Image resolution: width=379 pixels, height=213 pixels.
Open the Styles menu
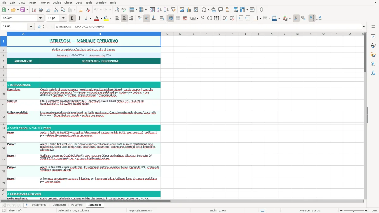coord(57,3)
